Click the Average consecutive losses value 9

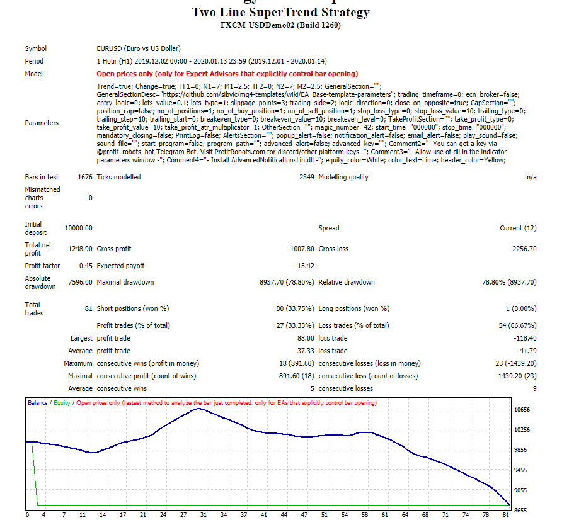pyautogui.click(x=535, y=388)
